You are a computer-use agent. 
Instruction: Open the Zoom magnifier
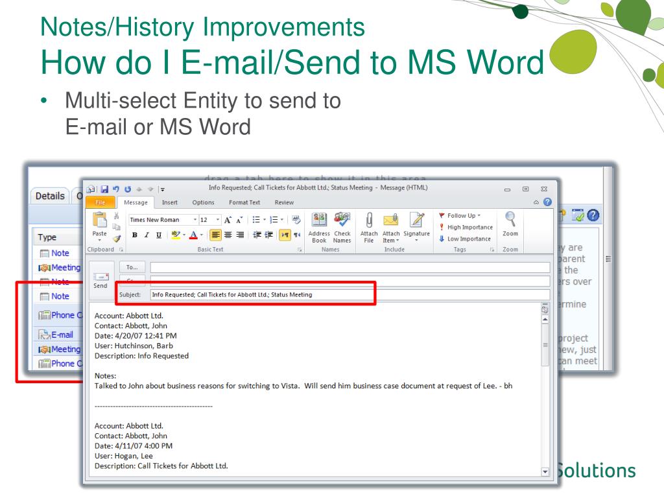click(x=510, y=224)
